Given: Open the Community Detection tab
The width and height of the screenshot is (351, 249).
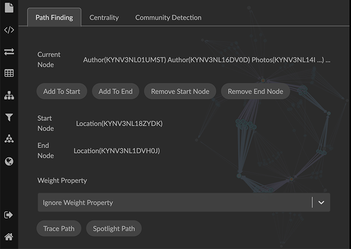Looking at the screenshot, I should [x=168, y=18].
